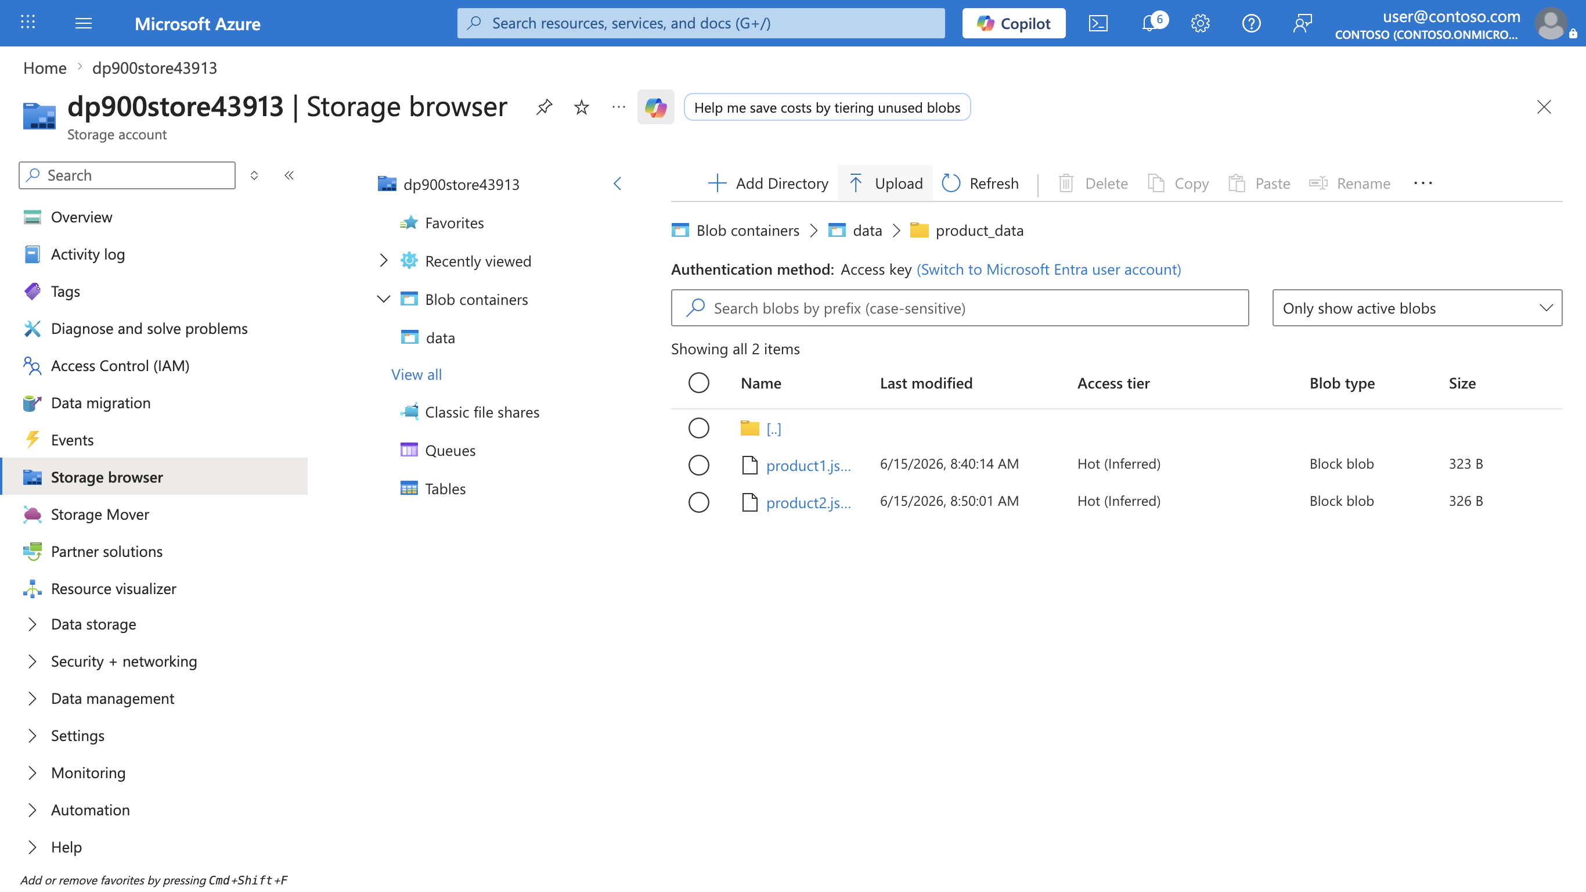
Task: Click Home in the breadcrumb
Action: (44, 68)
